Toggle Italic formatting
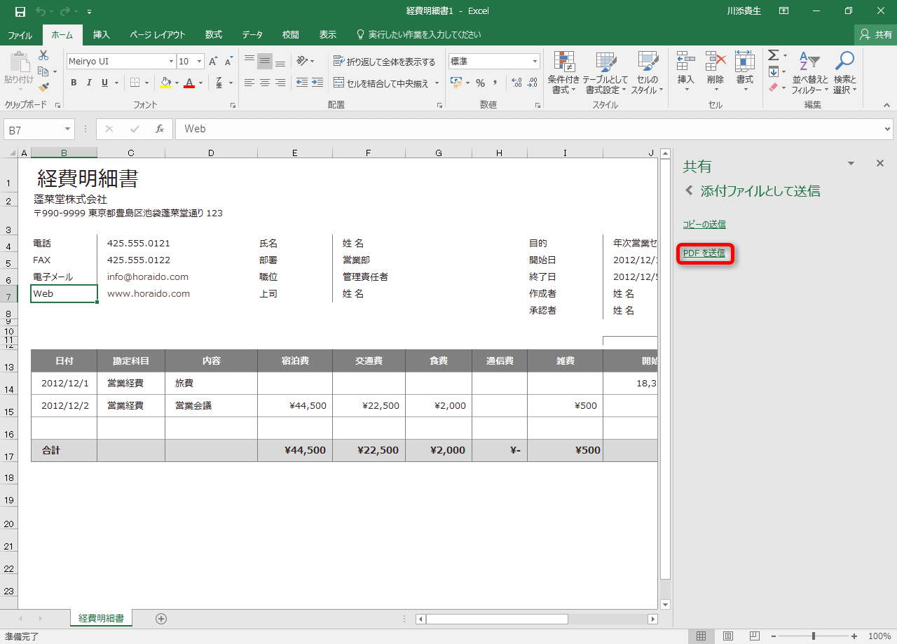 click(x=89, y=83)
